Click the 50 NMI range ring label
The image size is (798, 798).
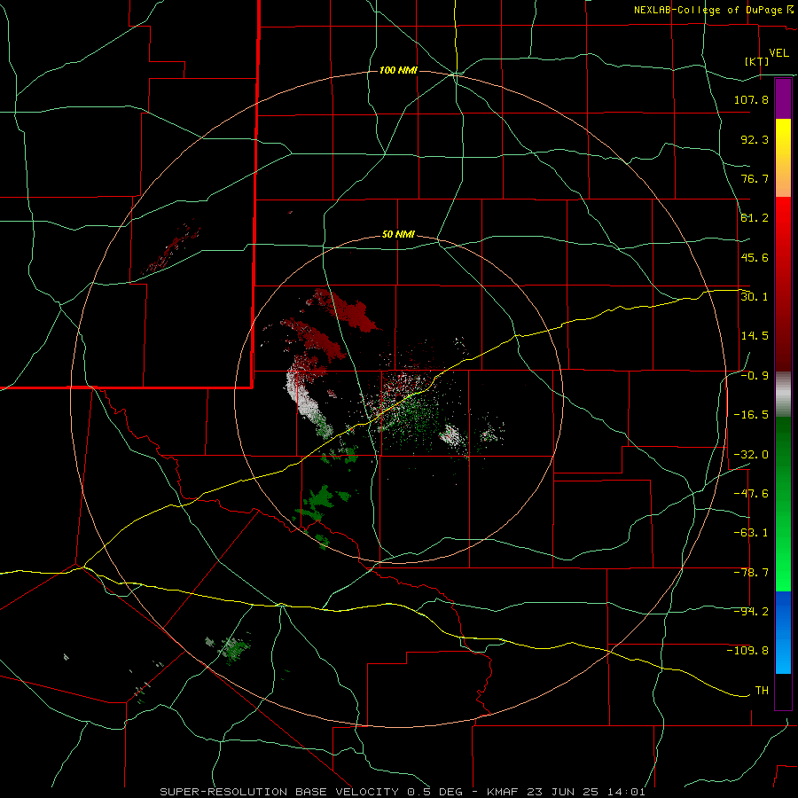(x=398, y=235)
